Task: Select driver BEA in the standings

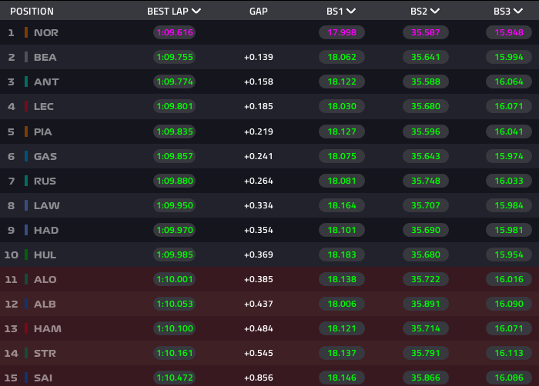Action: (x=45, y=57)
